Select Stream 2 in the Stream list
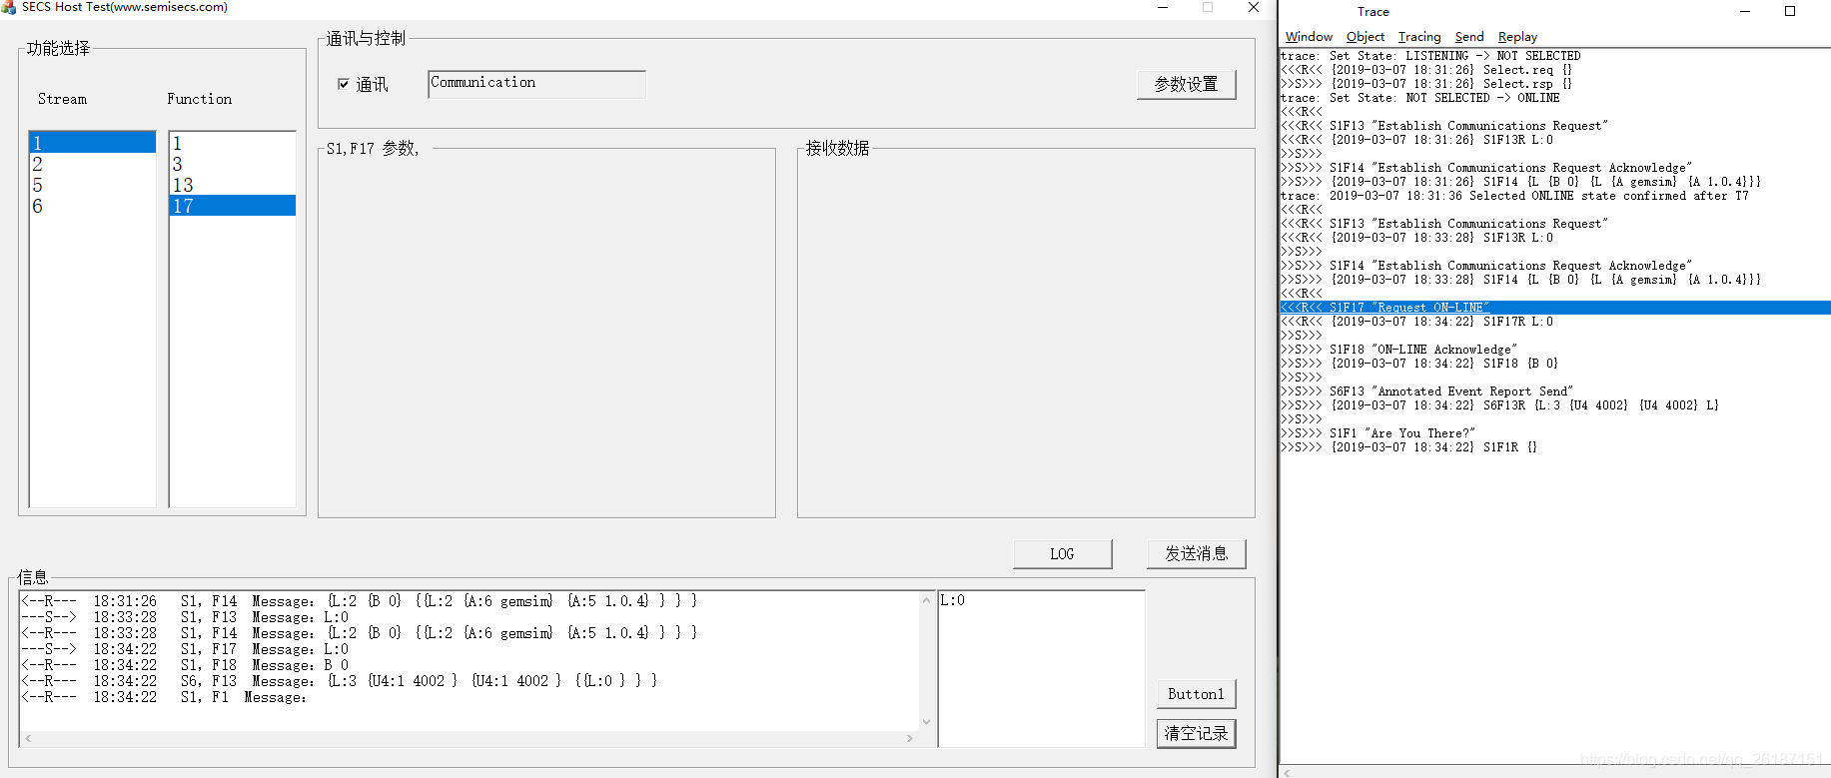Screen dimensions: 1831x778 (92, 164)
